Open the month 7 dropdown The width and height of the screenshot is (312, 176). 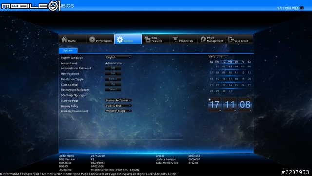(x=224, y=57)
